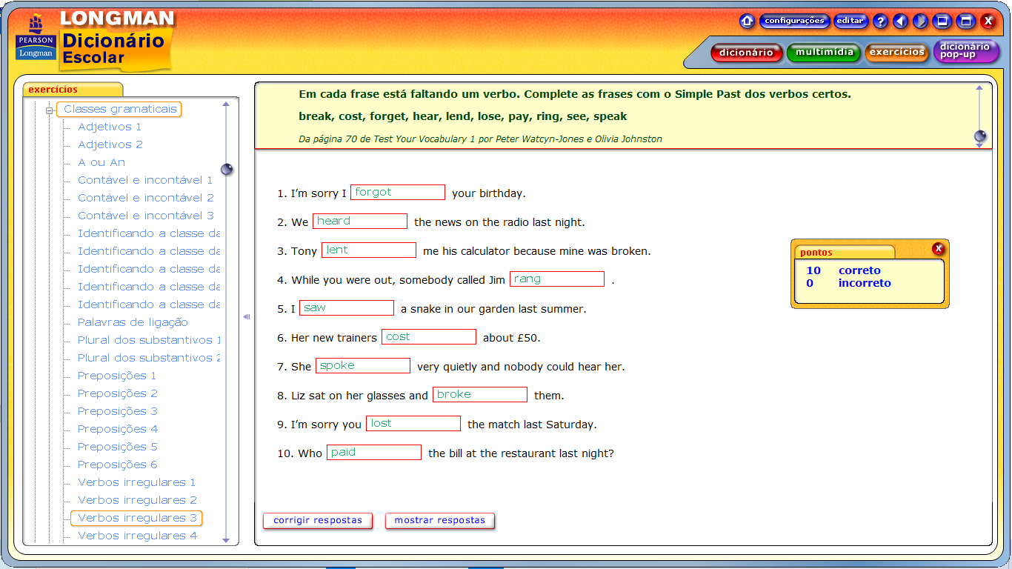
Task: Click the editar button
Action: coord(850,21)
